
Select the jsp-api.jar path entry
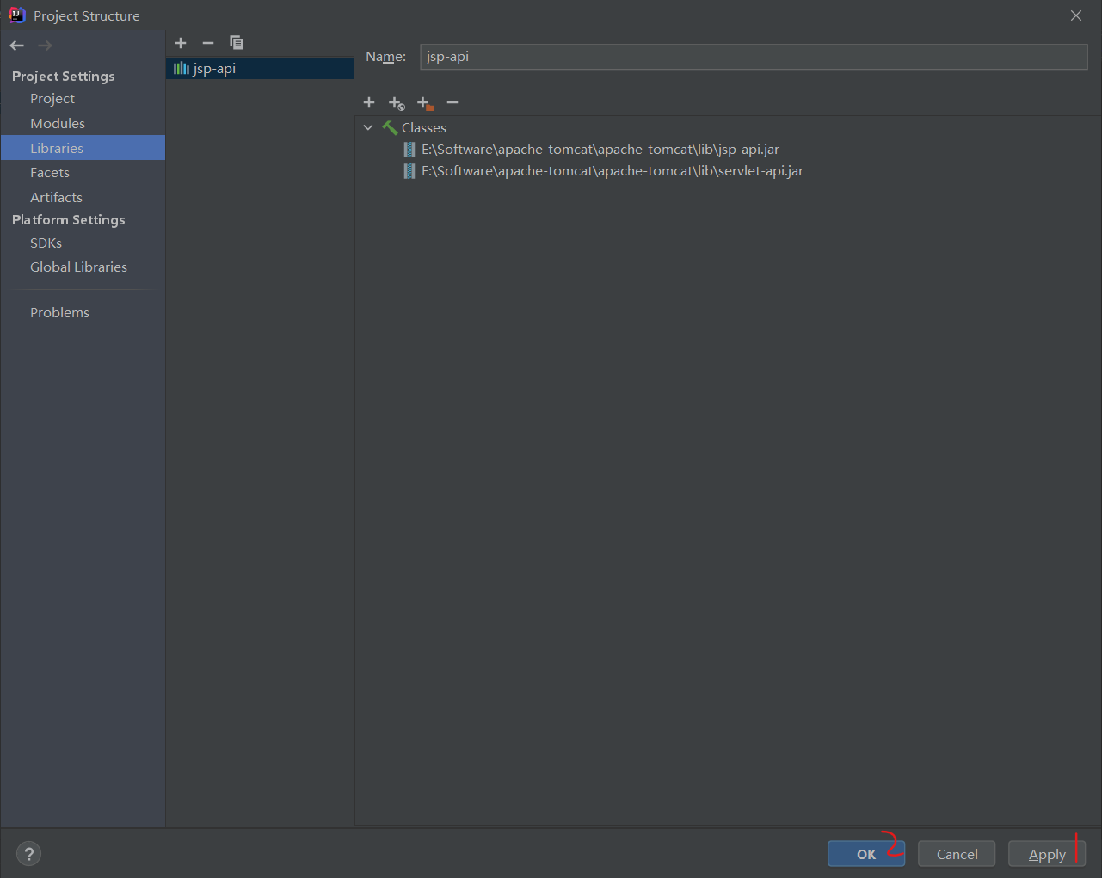(600, 150)
